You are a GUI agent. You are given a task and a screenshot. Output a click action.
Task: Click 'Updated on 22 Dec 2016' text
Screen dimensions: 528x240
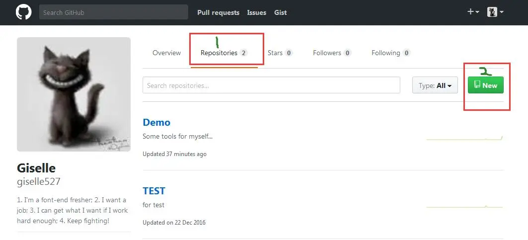tap(174, 223)
